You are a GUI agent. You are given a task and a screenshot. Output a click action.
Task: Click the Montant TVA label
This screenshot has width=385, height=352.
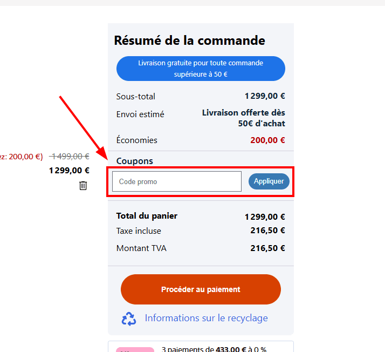tap(141, 248)
